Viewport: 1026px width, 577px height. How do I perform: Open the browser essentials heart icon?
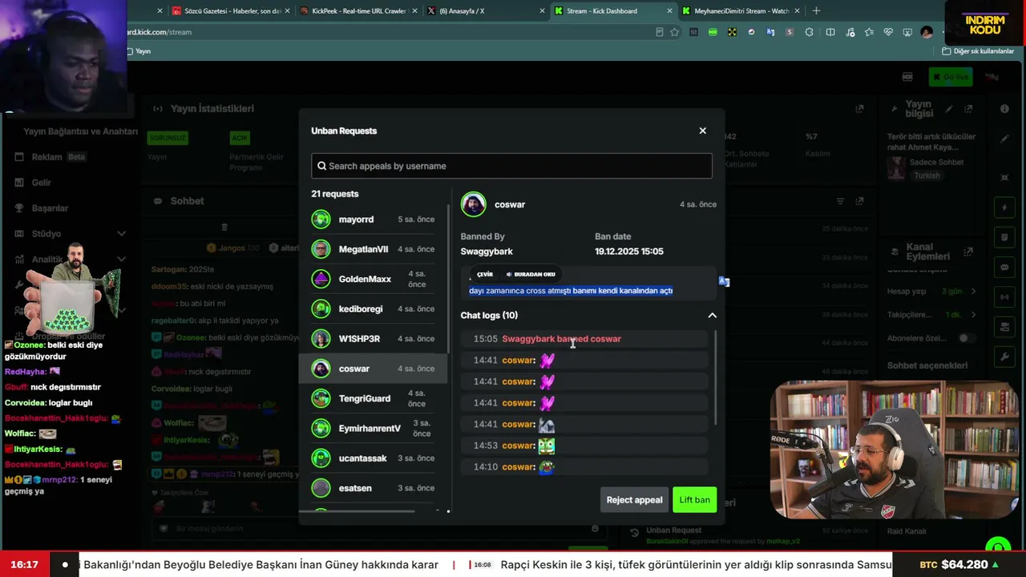pyautogui.click(x=888, y=32)
